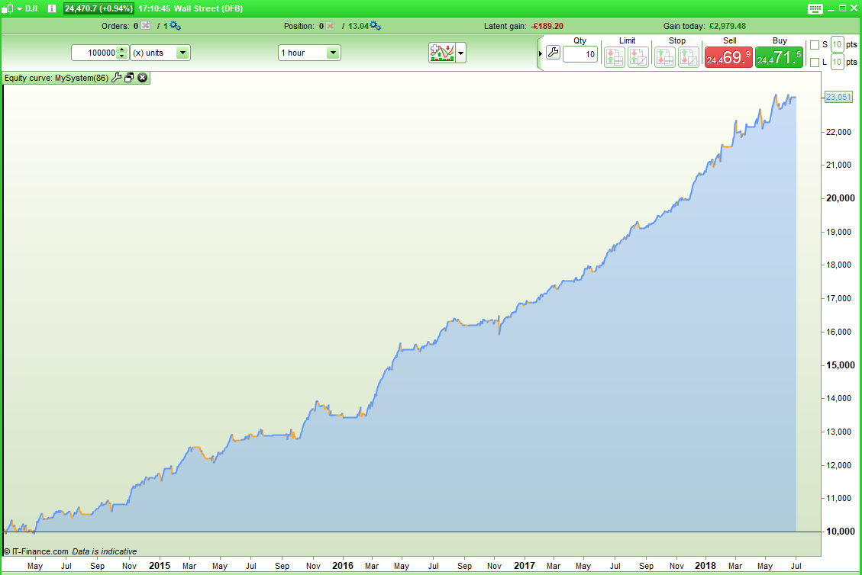
Task: Open the chart style menu beside DJI
Action: tap(11, 8)
